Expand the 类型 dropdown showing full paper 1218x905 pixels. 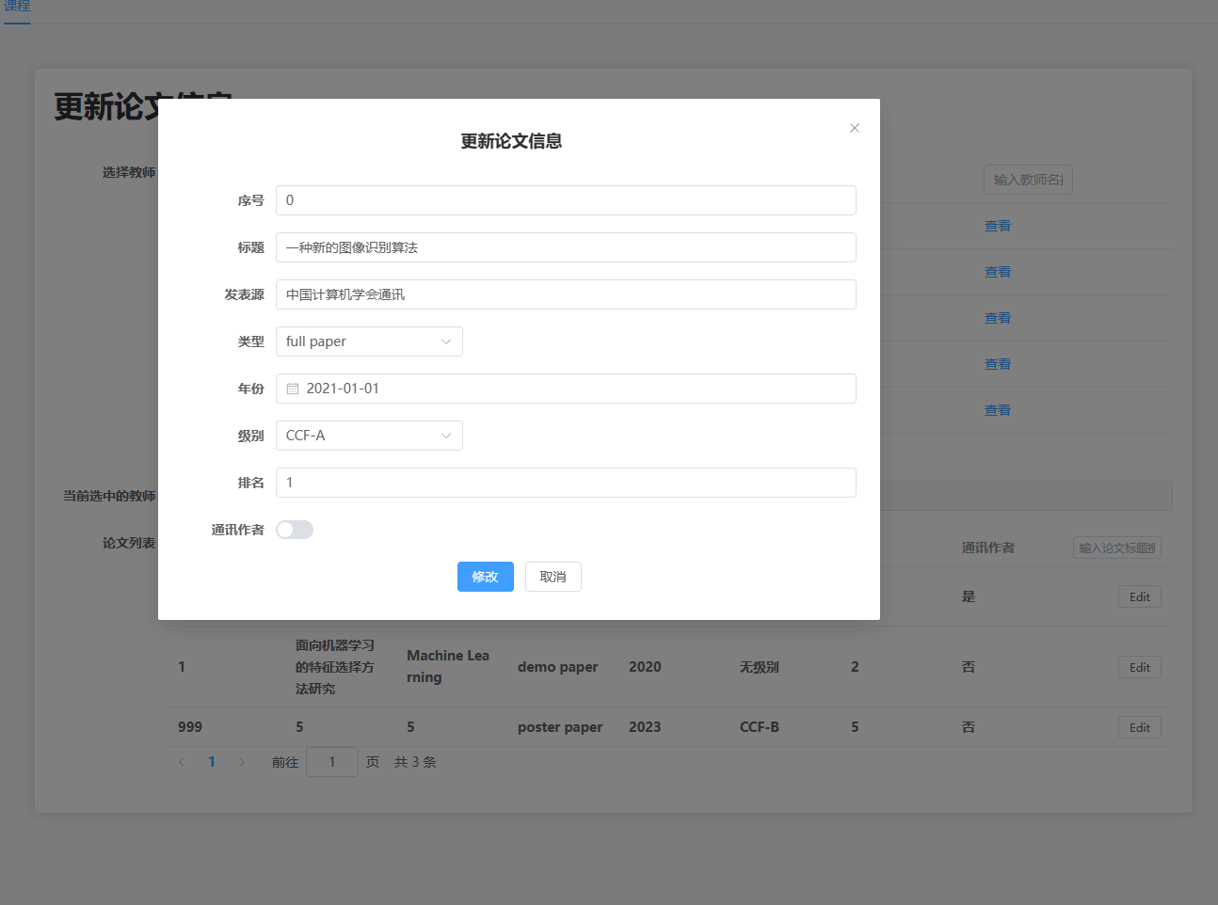369,341
